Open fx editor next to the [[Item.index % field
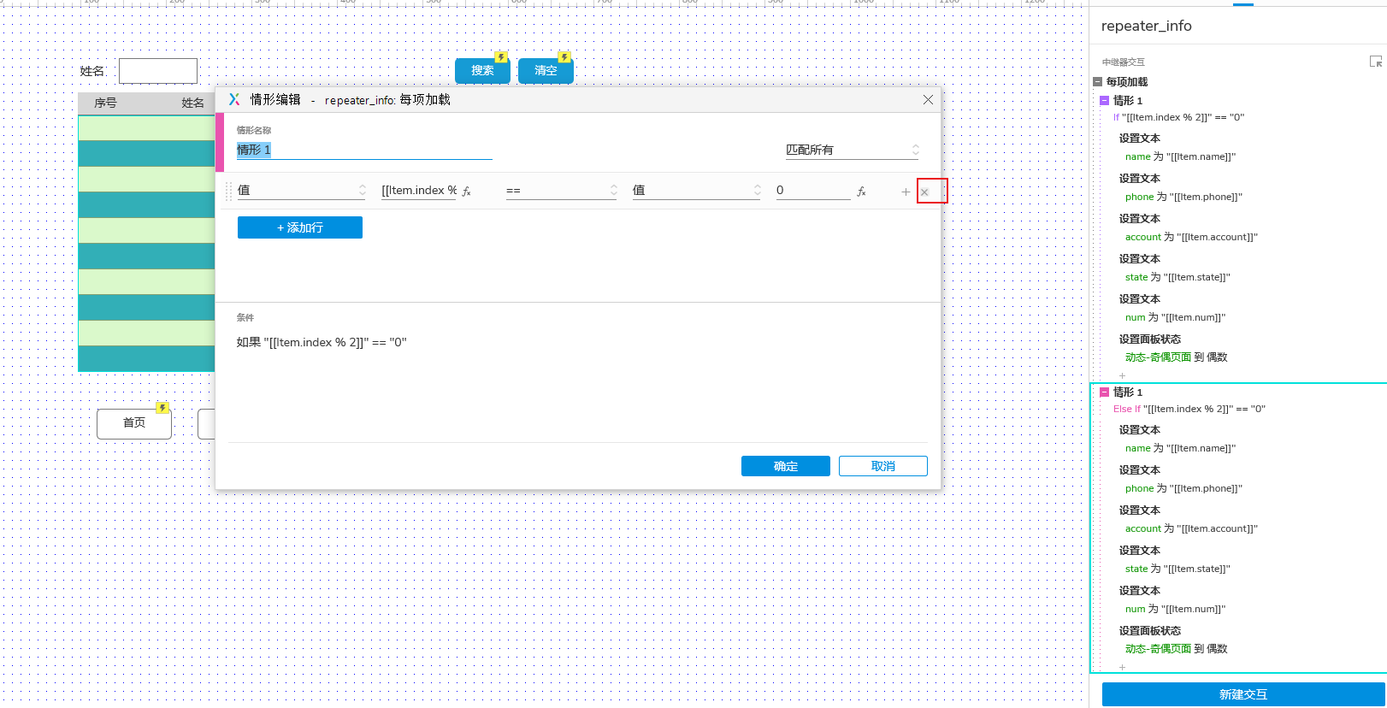The width and height of the screenshot is (1387, 708). pyautogui.click(x=466, y=192)
